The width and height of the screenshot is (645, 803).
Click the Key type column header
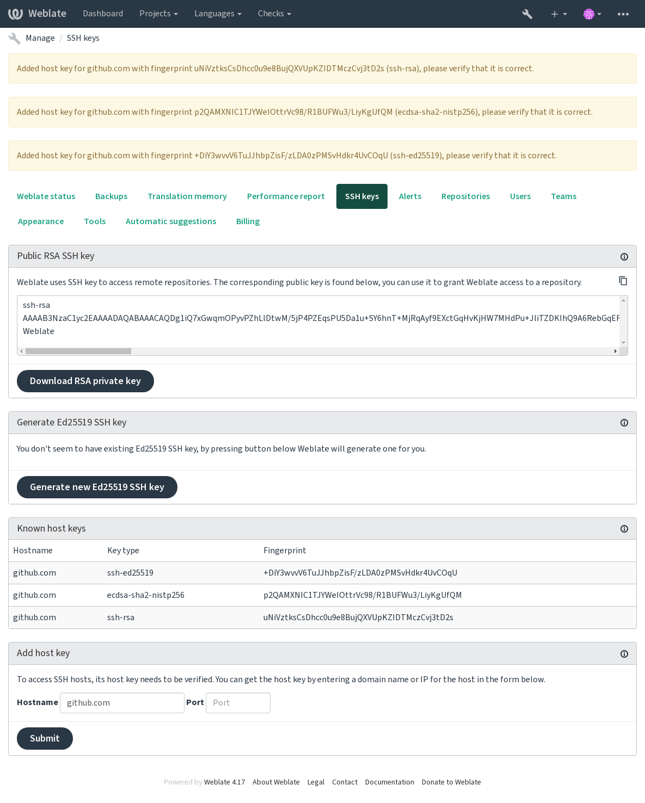[x=123, y=551]
